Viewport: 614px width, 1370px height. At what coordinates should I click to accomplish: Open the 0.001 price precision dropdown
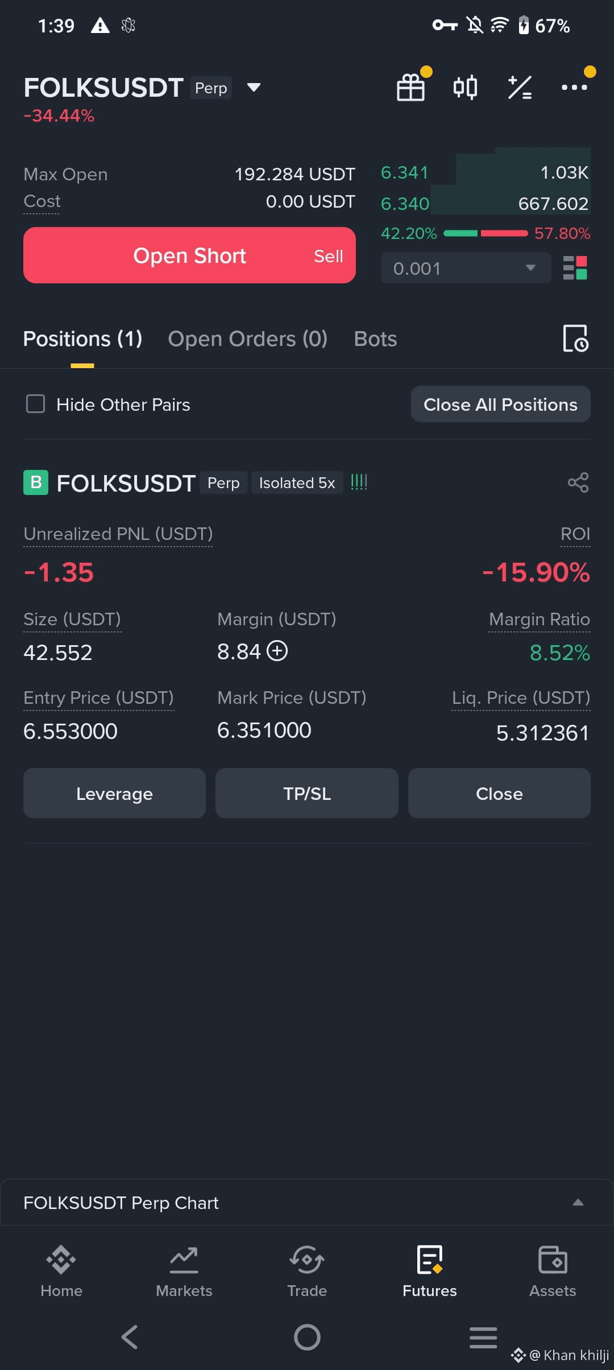pos(466,268)
